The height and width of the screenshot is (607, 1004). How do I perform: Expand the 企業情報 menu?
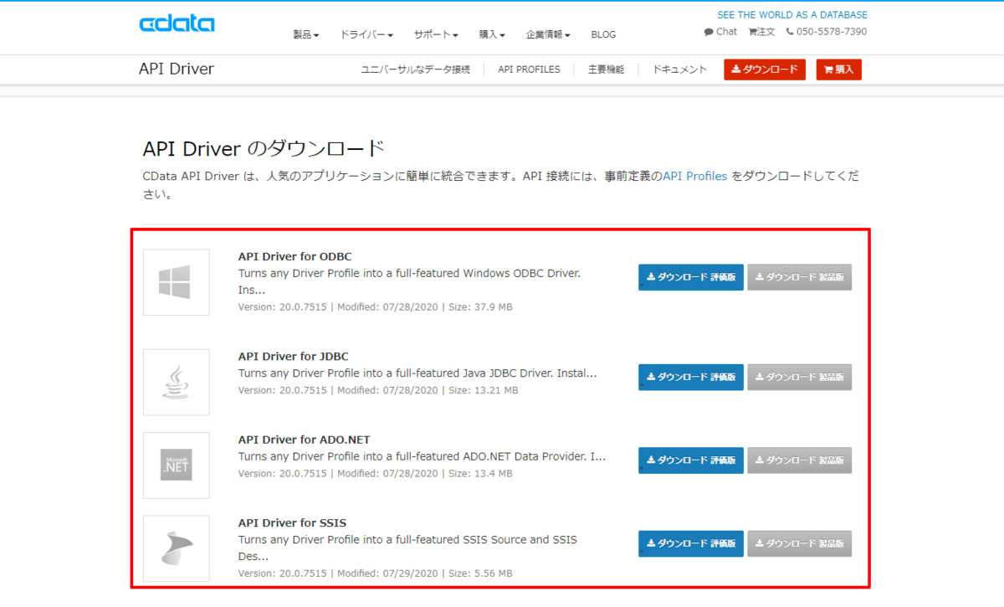548,34
